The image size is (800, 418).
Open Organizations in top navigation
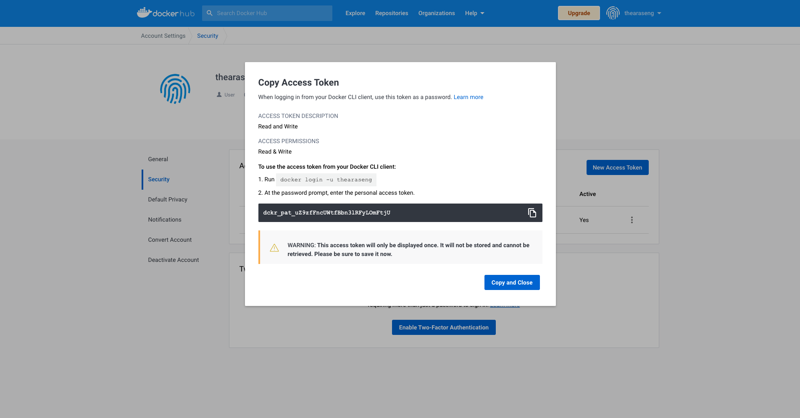coord(437,13)
